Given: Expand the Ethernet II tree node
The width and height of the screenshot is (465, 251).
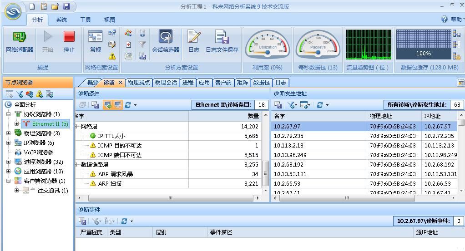Looking at the screenshot, I should tap(16, 124).
